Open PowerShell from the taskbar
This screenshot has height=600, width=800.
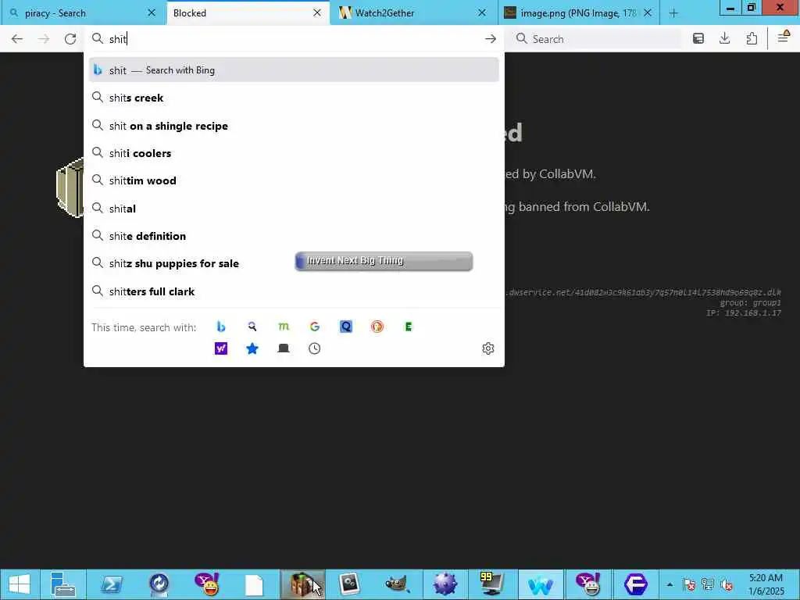pyautogui.click(x=111, y=584)
